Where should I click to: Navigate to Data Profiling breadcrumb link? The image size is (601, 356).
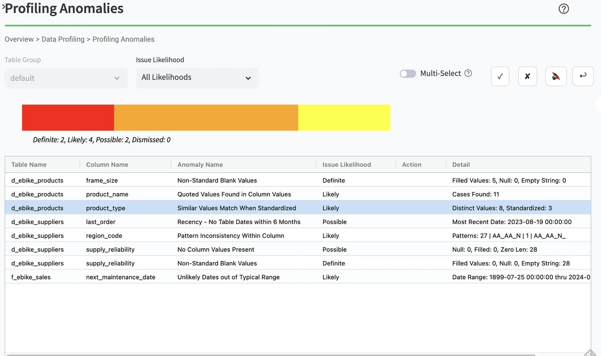coord(63,39)
